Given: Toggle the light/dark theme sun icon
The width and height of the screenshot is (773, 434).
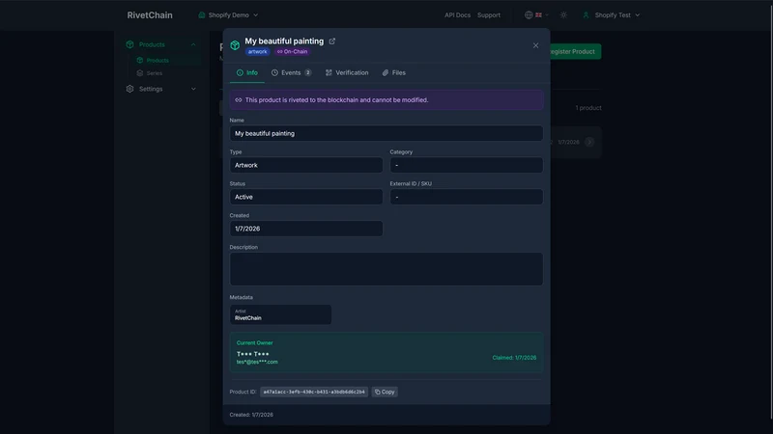Looking at the screenshot, I should coord(563,15).
